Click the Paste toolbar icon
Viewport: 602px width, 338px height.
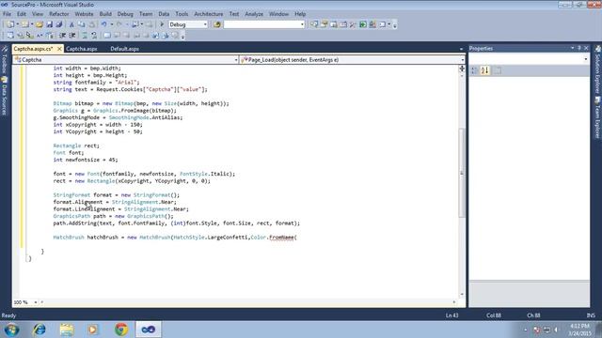click(x=92, y=24)
